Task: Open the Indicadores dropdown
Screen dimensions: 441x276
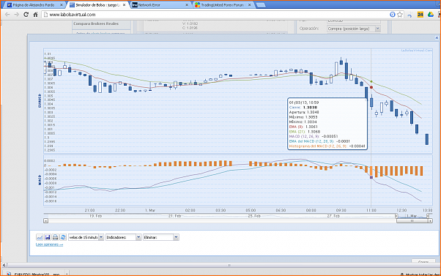Action: tap(123, 237)
